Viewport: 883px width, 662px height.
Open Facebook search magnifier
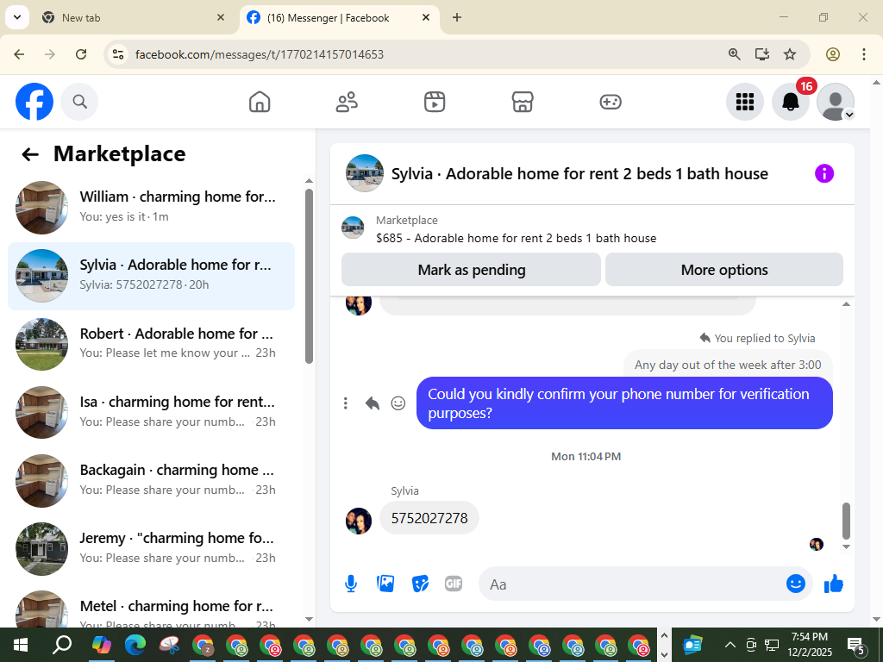pyautogui.click(x=79, y=102)
